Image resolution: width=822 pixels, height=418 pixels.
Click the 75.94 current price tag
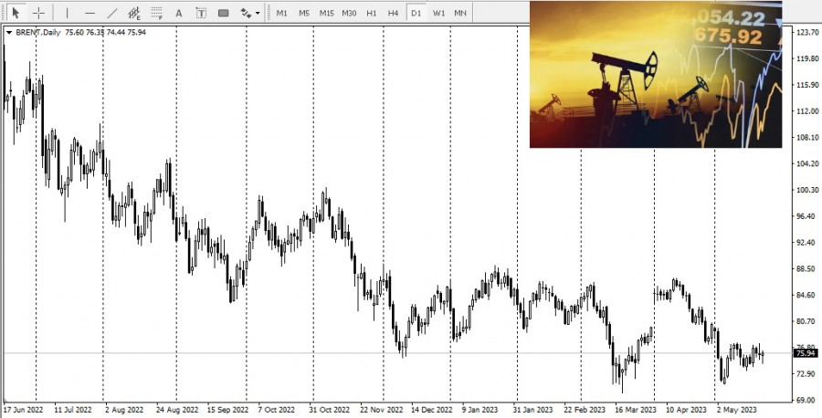(806, 353)
